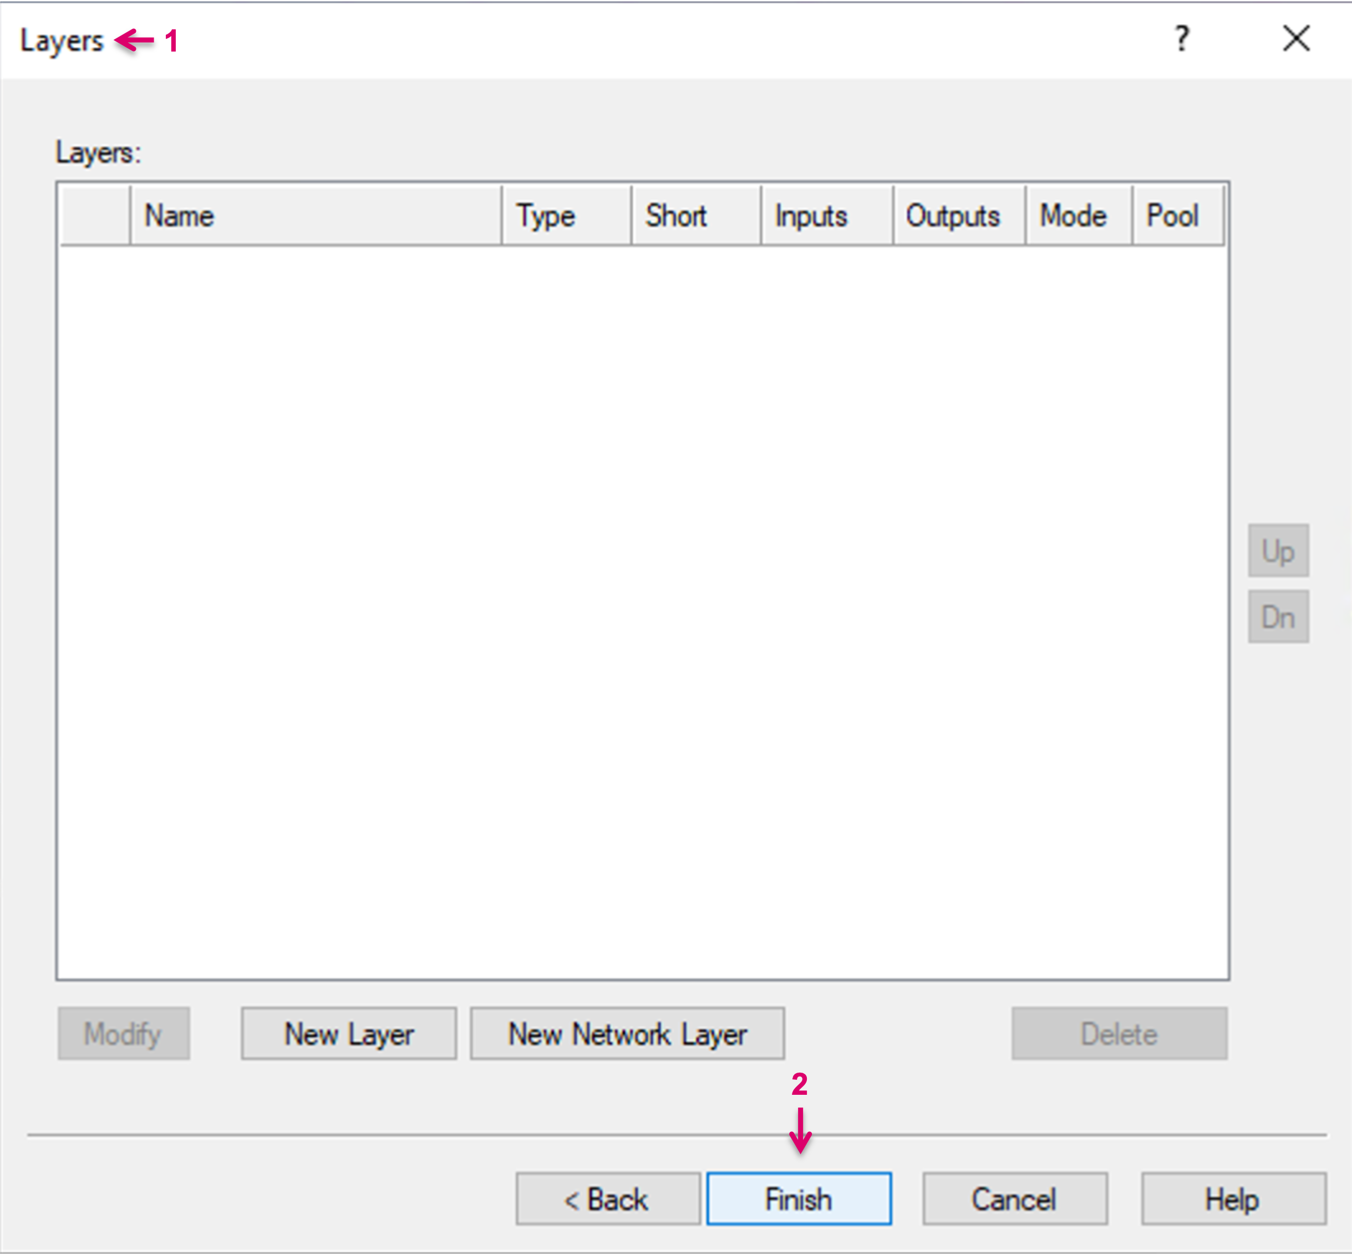Go to previous step with Back
Viewport: 1352px width, 1255px height.
coord(607,1198)
